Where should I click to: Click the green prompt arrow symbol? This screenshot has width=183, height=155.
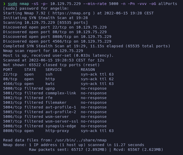point(4,4)
